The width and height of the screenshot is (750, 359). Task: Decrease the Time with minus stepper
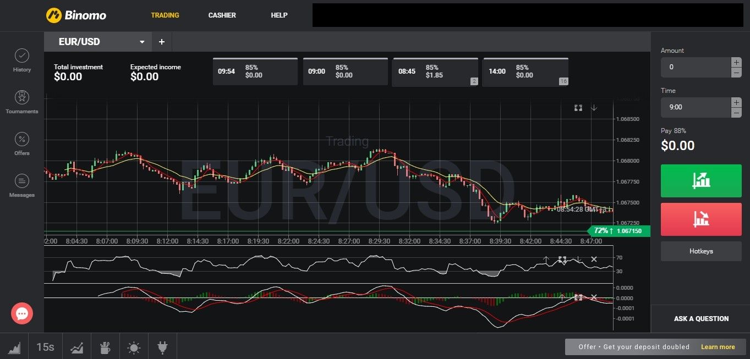[736, 112]
